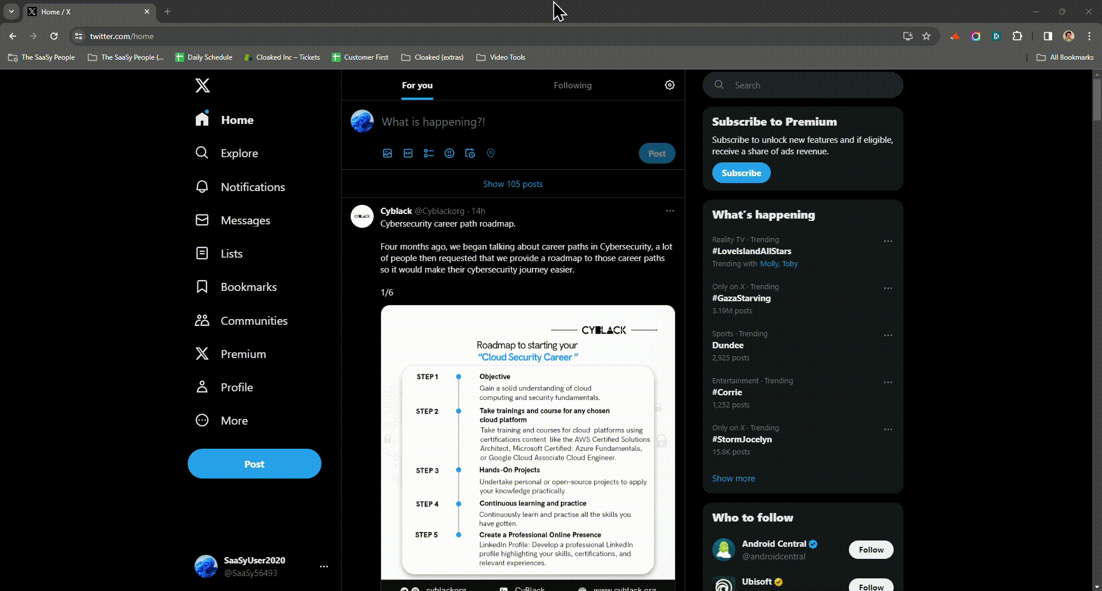This screenshot has height=591, width=1102.
Task: Open the Cloud Security Career roadmap image
Action: coord(527,448)
